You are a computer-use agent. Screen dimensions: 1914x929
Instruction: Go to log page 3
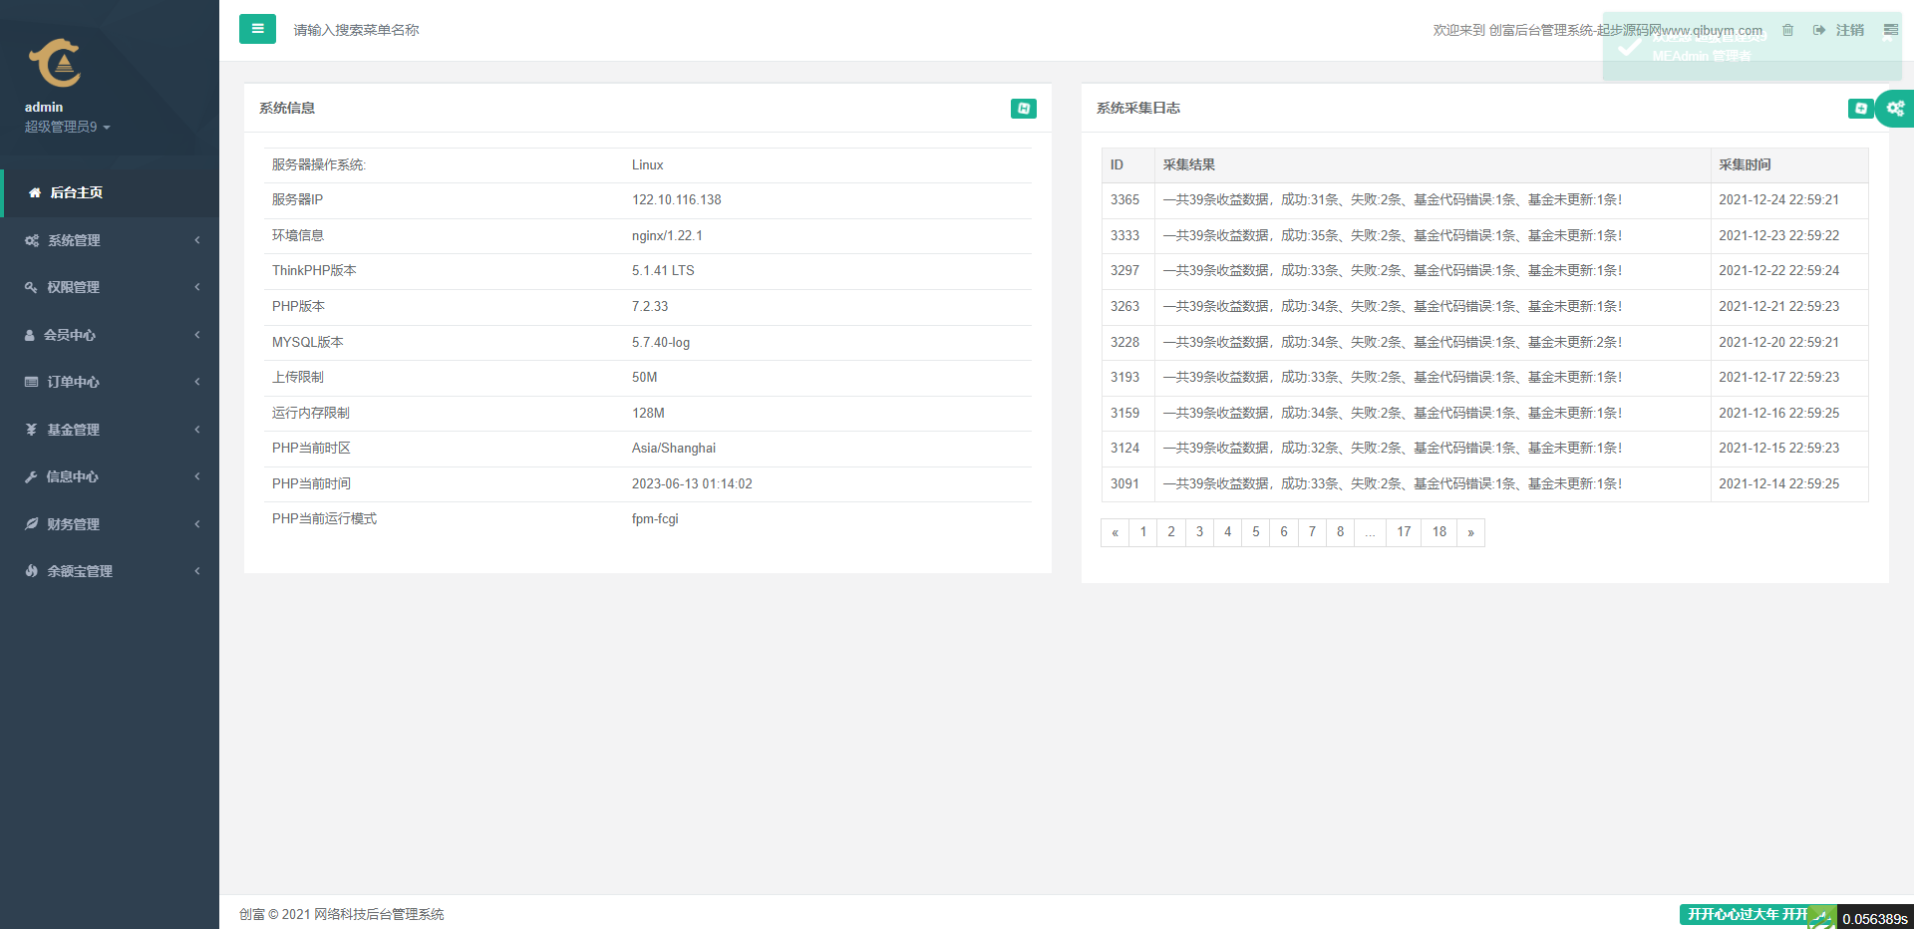coord(1199,532)
